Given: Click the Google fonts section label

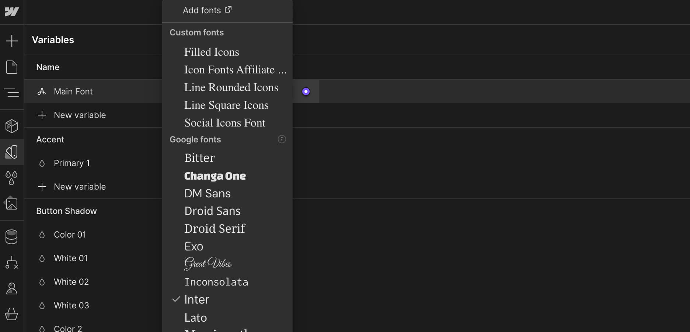Looking at the screenshot, I should coord(195,139).
